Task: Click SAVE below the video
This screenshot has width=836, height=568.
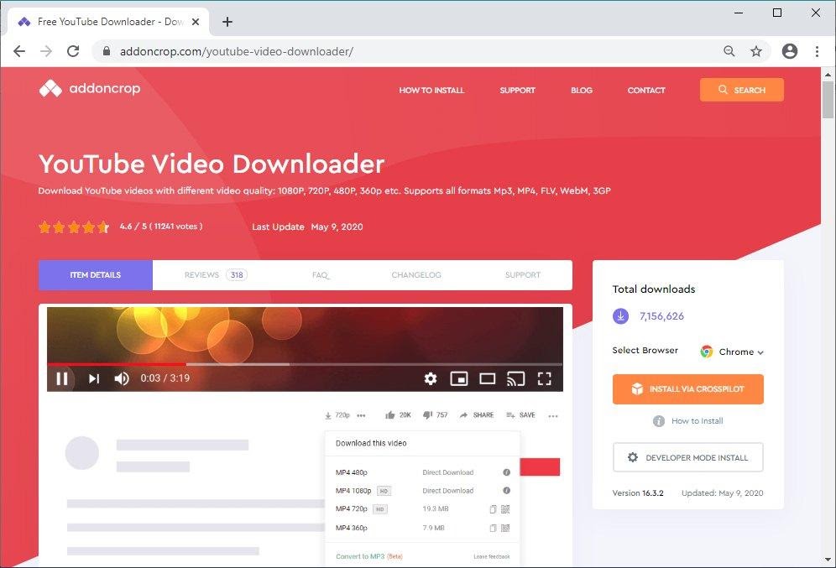Action: [521, 415]
